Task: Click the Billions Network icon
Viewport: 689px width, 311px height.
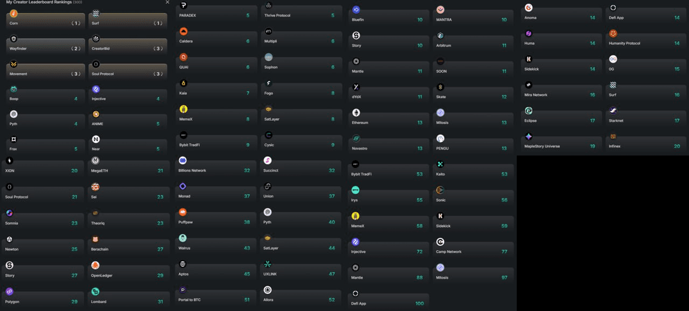Action: tap(182, 160)
